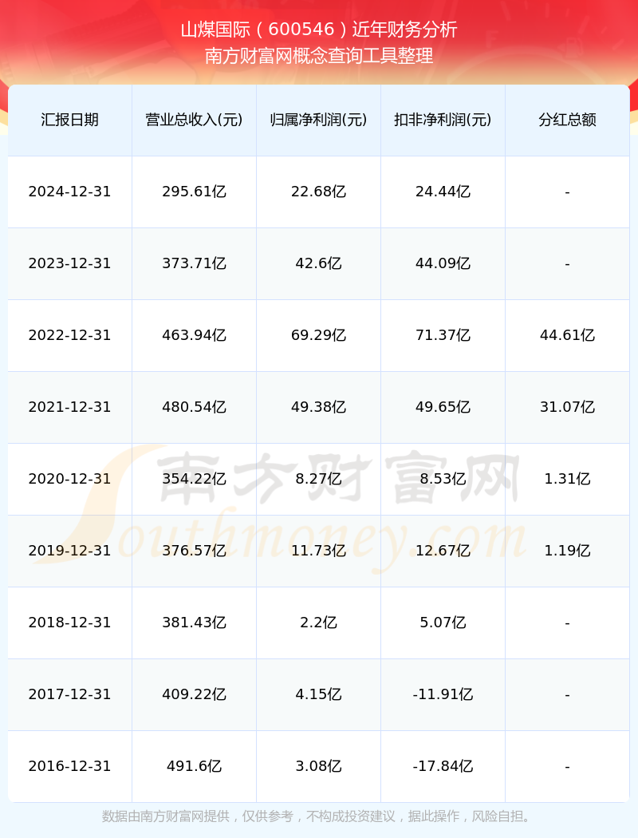
Task: Click revenue value 409.22亿
Action: (x=195, y=694)
